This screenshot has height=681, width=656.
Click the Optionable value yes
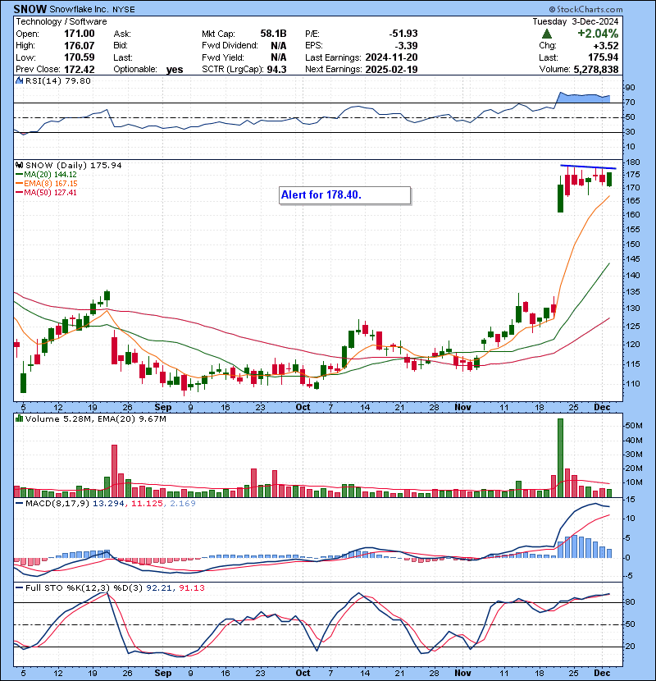coord(175,70)
